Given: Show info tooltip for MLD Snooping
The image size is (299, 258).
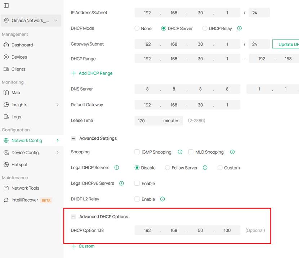Looking at the screenshot, I should 232,152.
